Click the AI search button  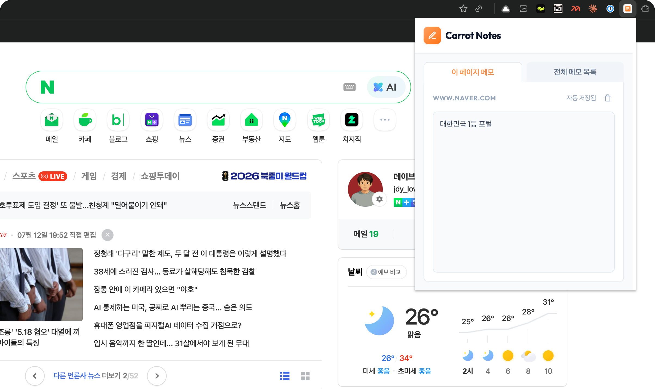point(386,87)
